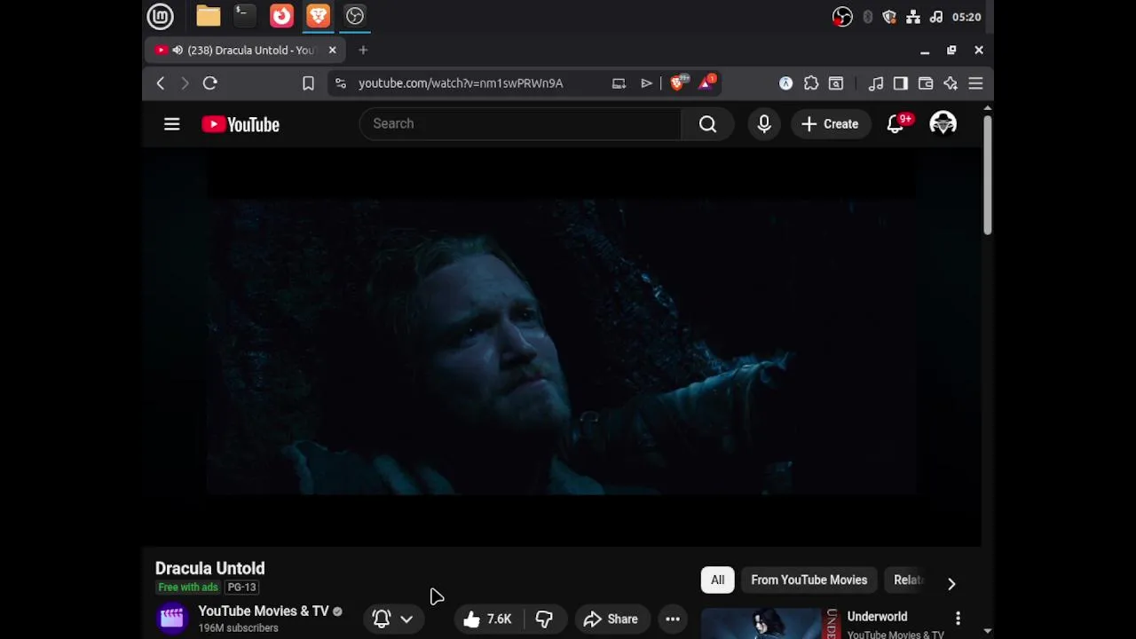This screenshot has width=1136, height=639.
Task: Focus the YouTube Search field
Action: pos(520,124)
